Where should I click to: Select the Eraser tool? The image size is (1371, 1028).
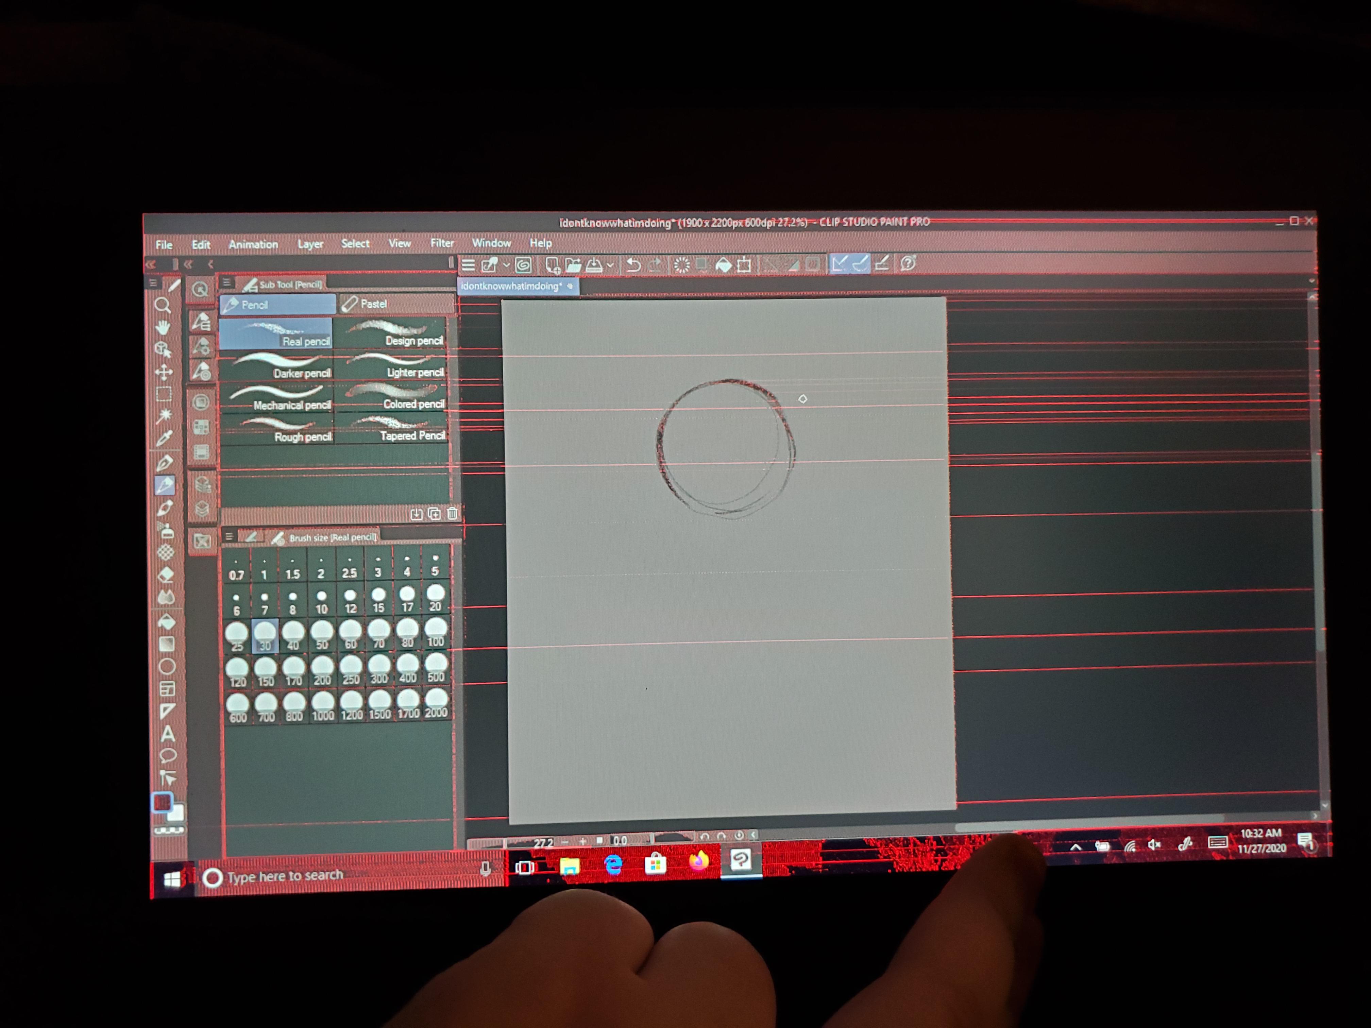[166, 575]
